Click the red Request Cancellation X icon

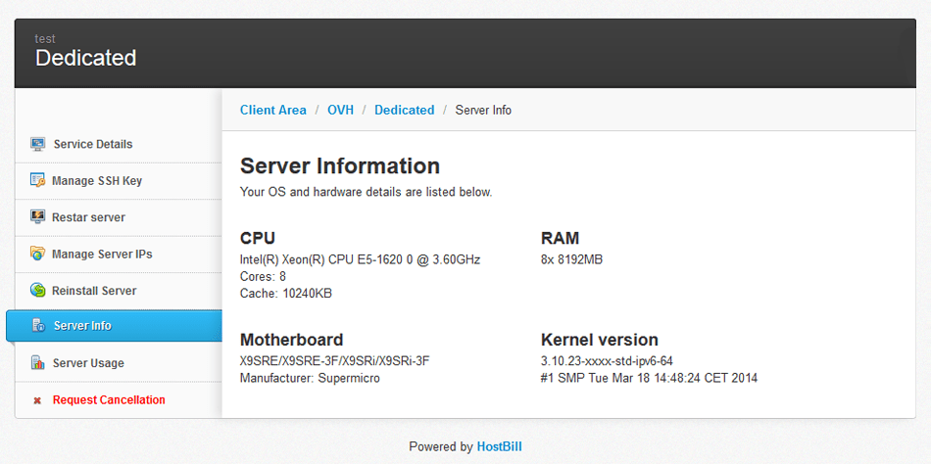37,400
